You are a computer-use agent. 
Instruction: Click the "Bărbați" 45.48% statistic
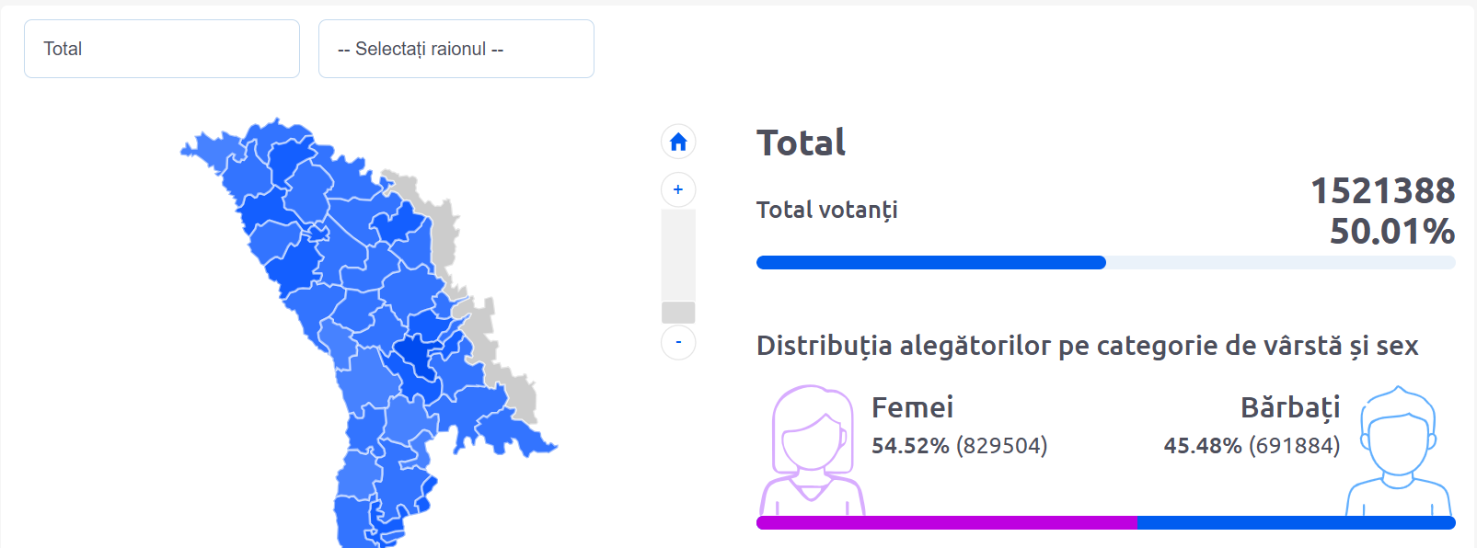pos(1252,446)
